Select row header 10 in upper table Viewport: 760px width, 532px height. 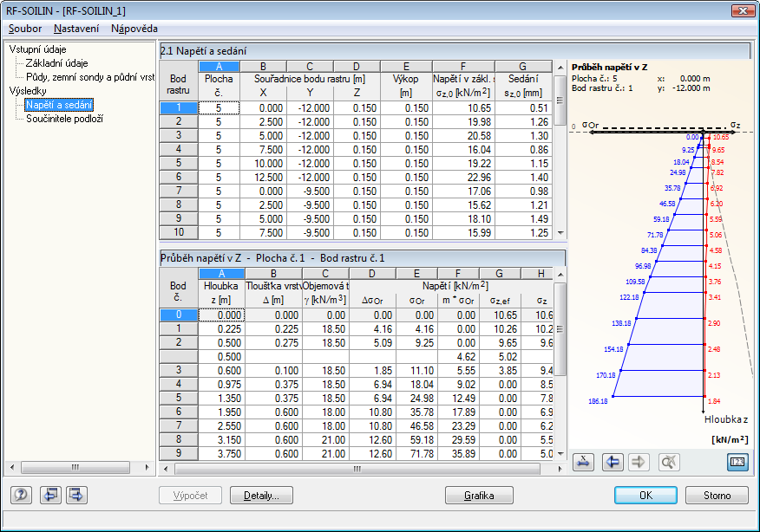tap(179, 232)
